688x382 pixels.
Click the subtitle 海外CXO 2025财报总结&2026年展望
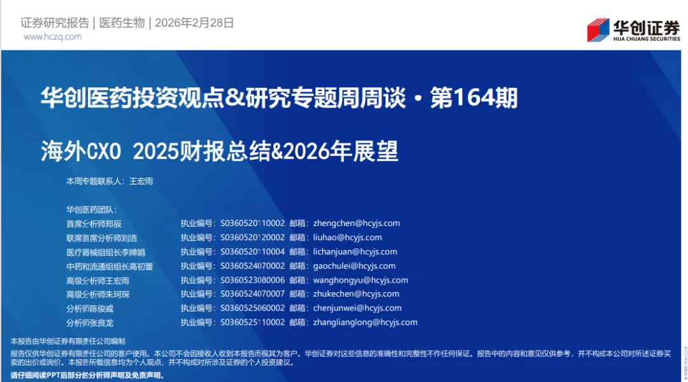(x=219, y=152)
